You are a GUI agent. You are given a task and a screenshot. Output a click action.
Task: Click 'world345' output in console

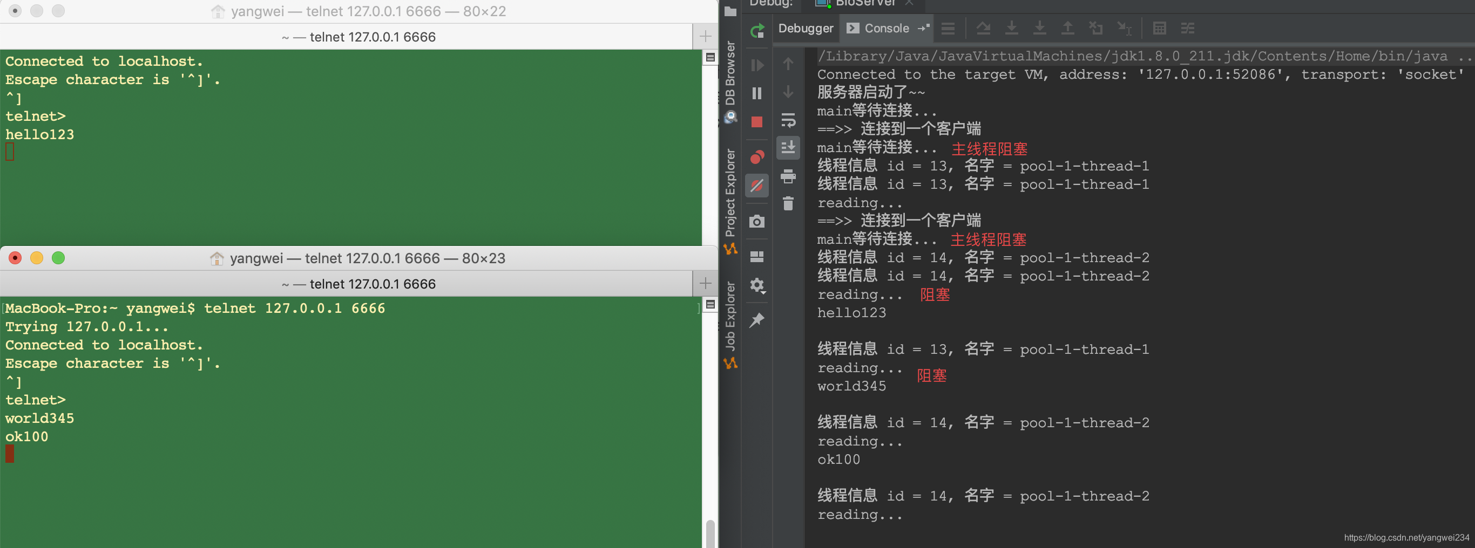click(x=851, y=386)
